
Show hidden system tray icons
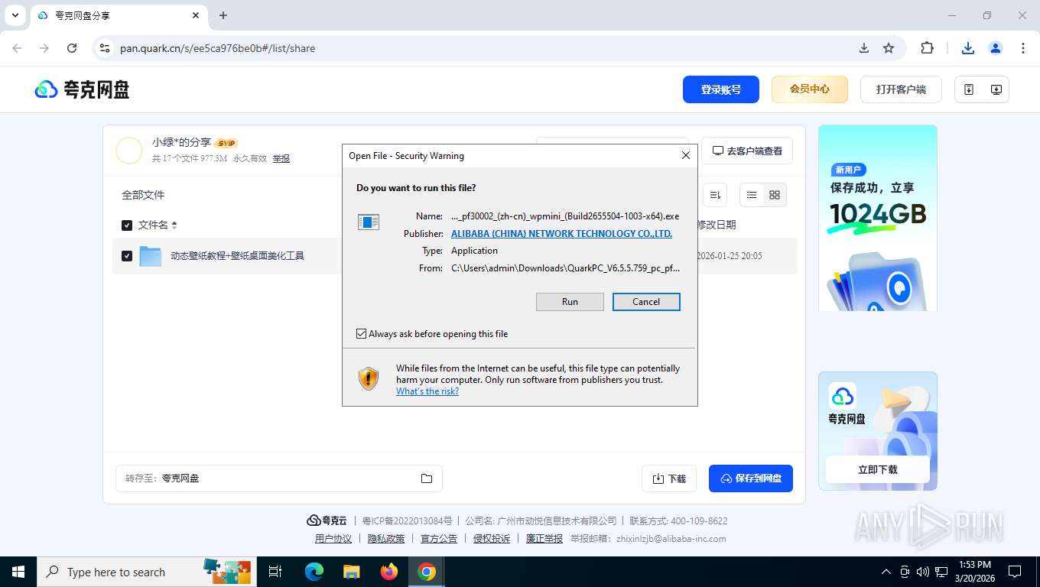click(x=886, y=572)
